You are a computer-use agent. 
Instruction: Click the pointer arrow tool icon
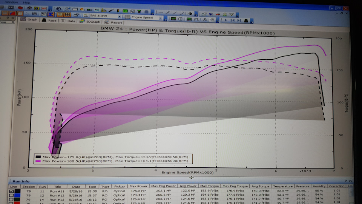27,14
